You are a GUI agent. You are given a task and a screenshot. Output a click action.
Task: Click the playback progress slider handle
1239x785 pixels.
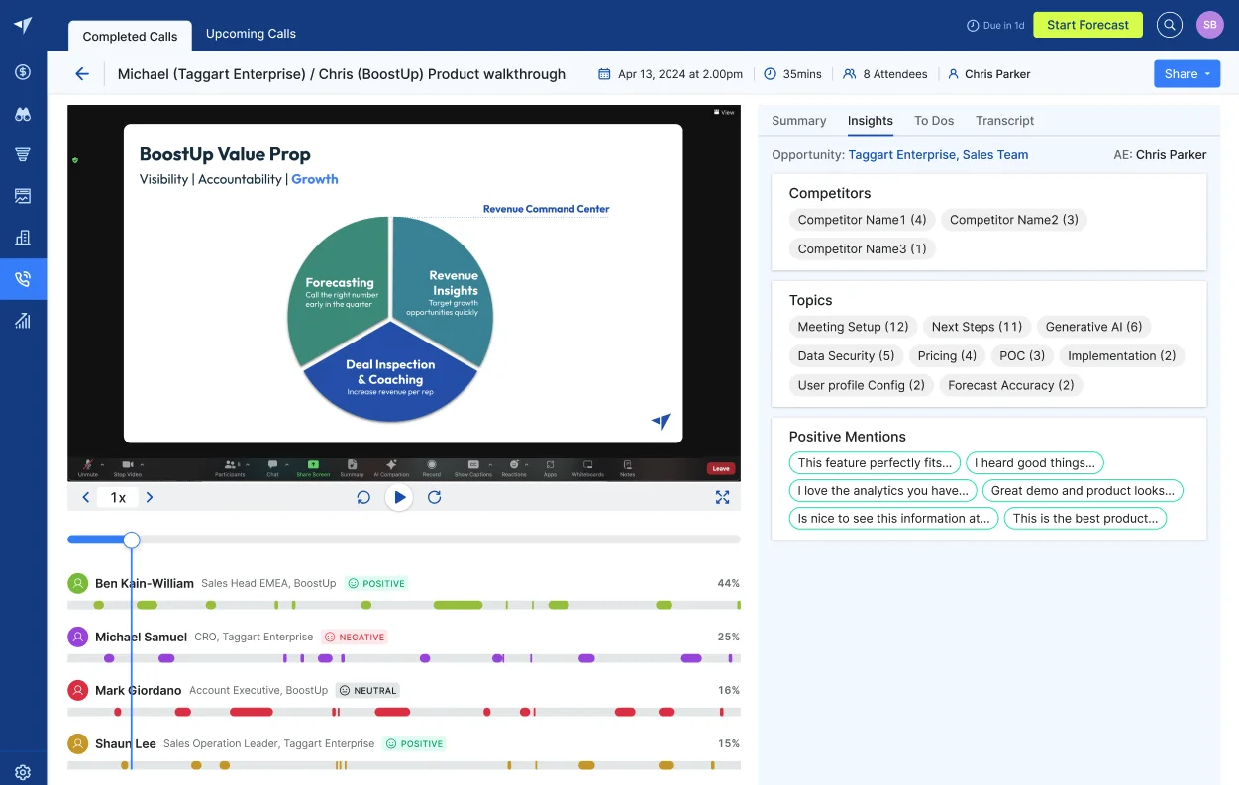[x=131, y=540]
